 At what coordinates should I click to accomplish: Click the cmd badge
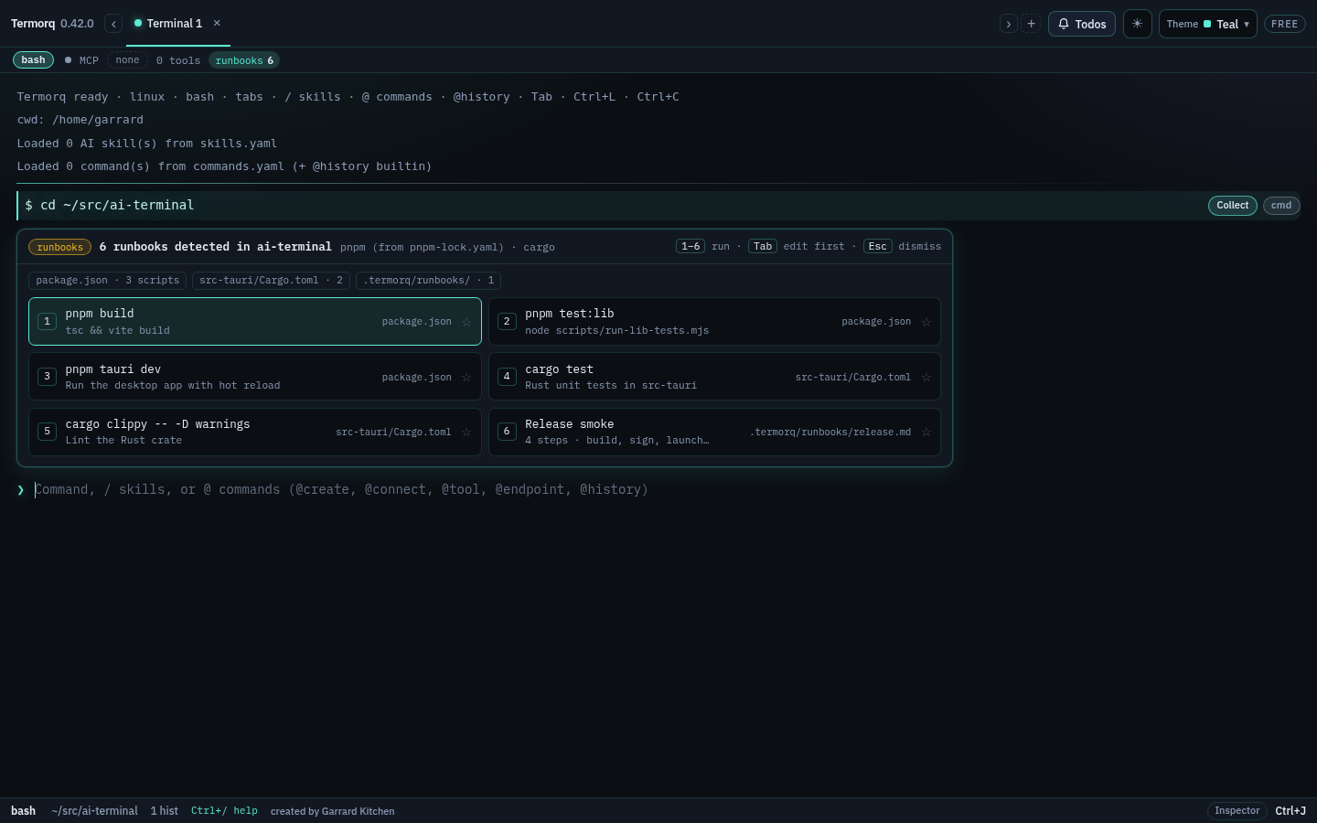[1281, 206]
